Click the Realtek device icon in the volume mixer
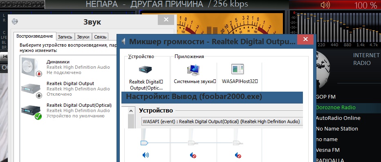381x162 pixels. (145, 69)
